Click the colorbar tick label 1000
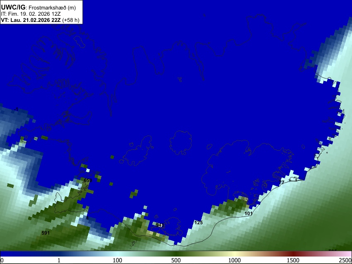Viewport: 352px width, 264px height. tap(234, 260)
